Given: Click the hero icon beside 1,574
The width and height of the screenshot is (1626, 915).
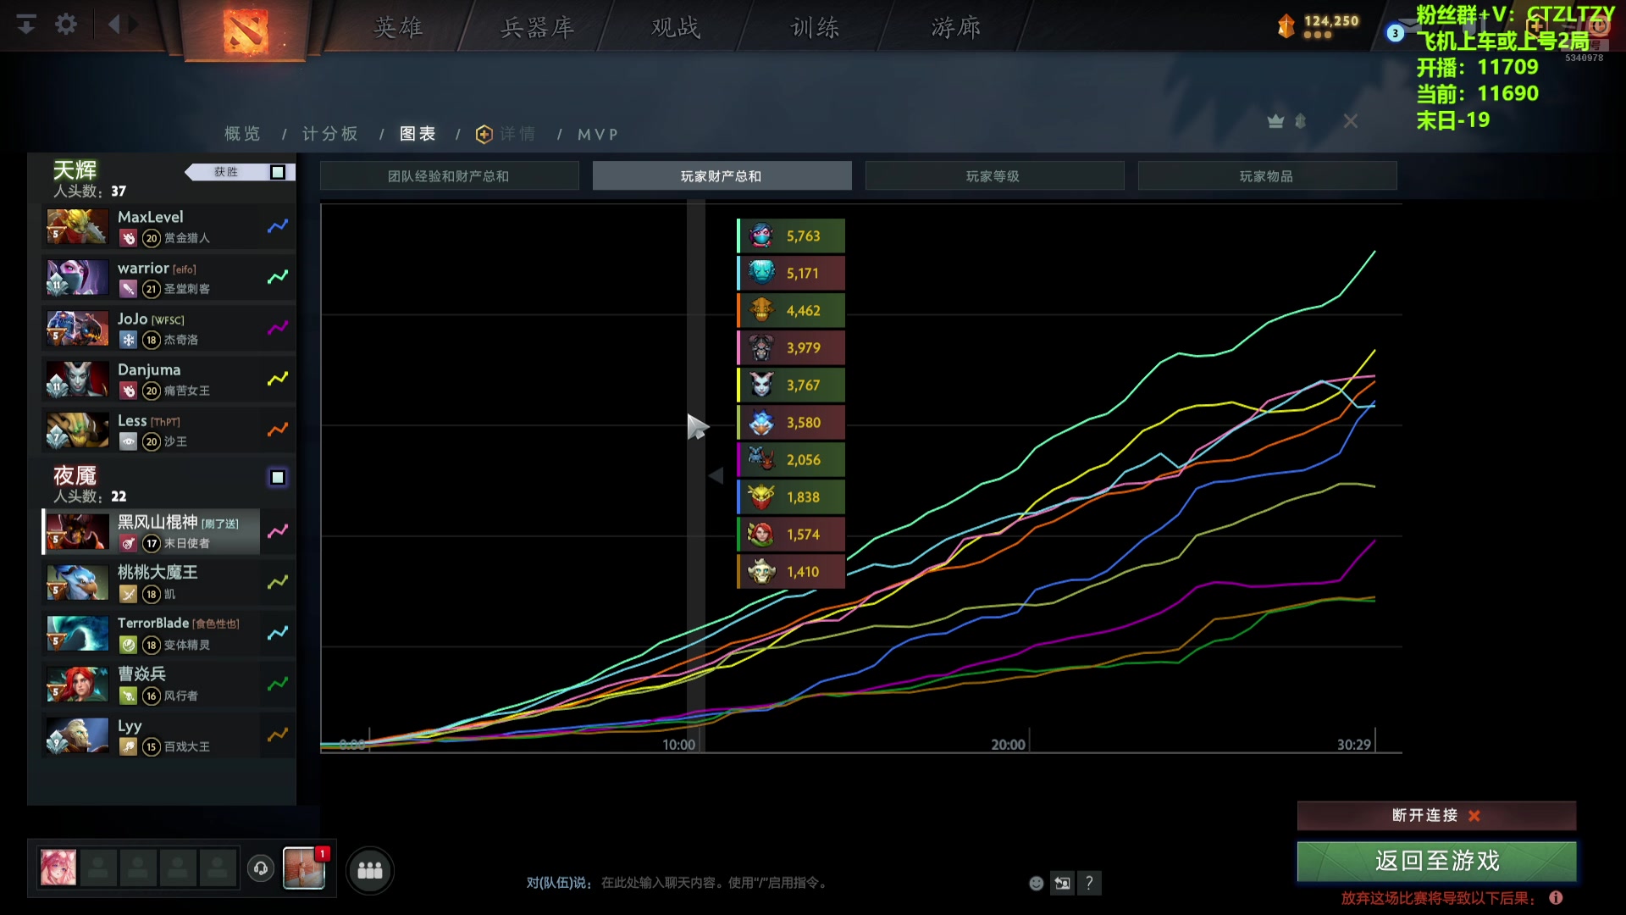Looking at the screenshot, I should [x=761, y=534].
